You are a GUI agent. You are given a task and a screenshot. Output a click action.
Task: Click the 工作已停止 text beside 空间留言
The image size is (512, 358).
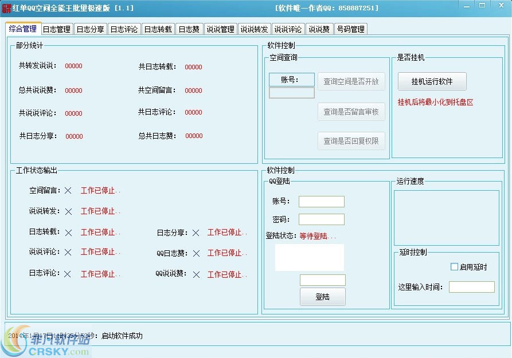coord(100,190)
